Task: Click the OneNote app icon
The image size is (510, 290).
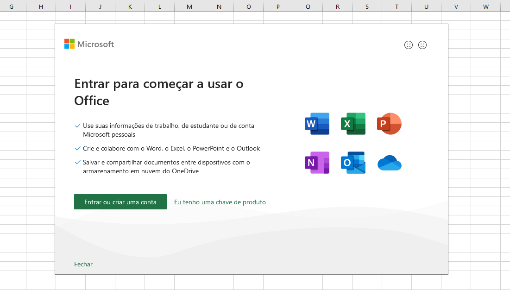Action: 317,163
